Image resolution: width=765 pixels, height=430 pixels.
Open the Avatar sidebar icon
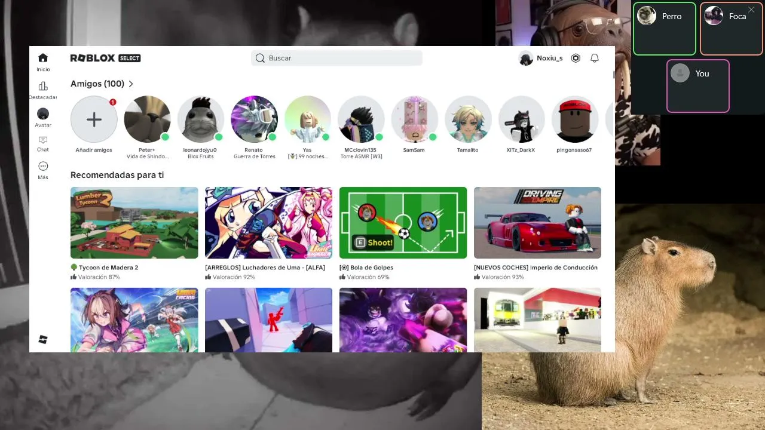(43, 113)
